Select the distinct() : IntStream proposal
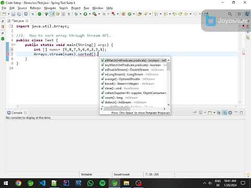The width and height of the screenshot is (251, 188). point(134,102)
